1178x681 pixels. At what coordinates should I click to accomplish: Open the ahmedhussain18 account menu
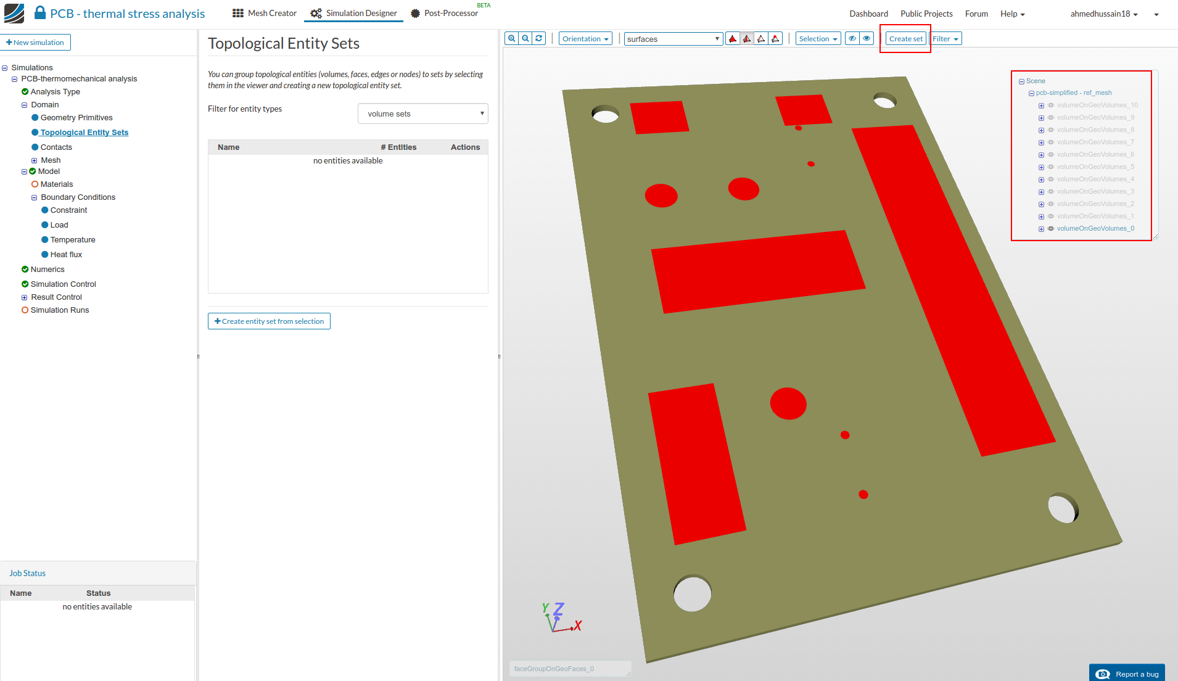click(x=1104, y=14)
